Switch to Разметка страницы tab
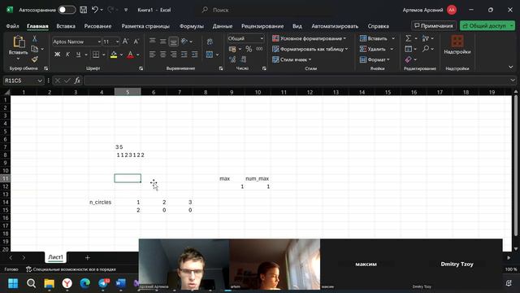This screenshot has height=293, width=520. click(145, 26)
